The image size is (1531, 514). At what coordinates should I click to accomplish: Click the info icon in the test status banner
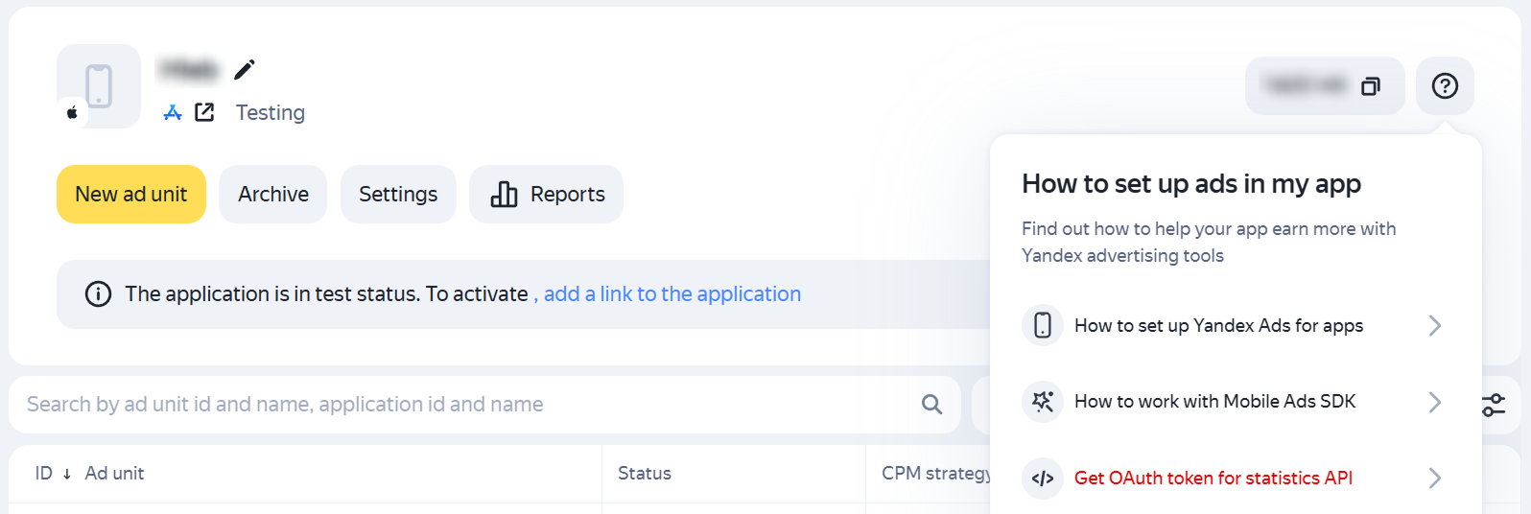(x=99, y=294)
